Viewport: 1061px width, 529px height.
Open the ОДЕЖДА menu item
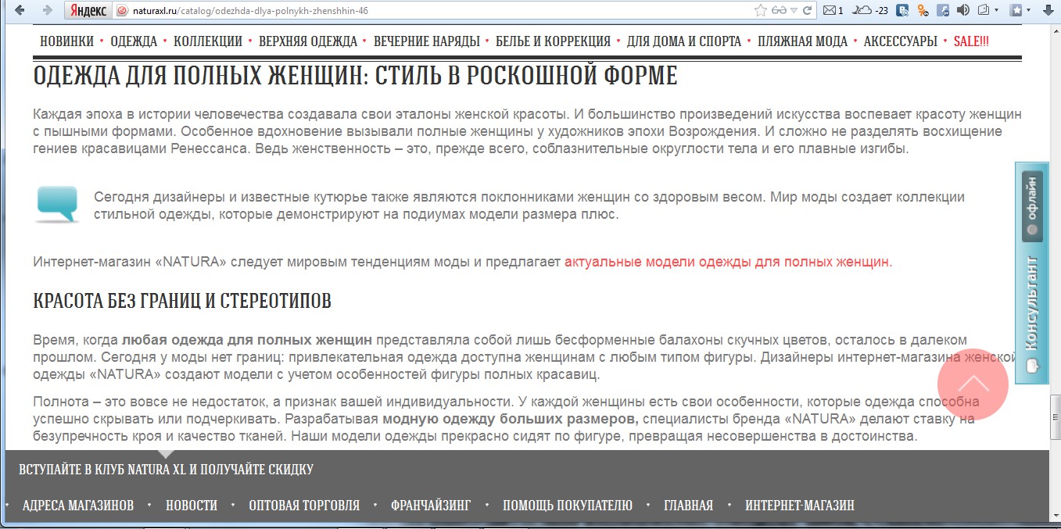click(x=134, y=41)
